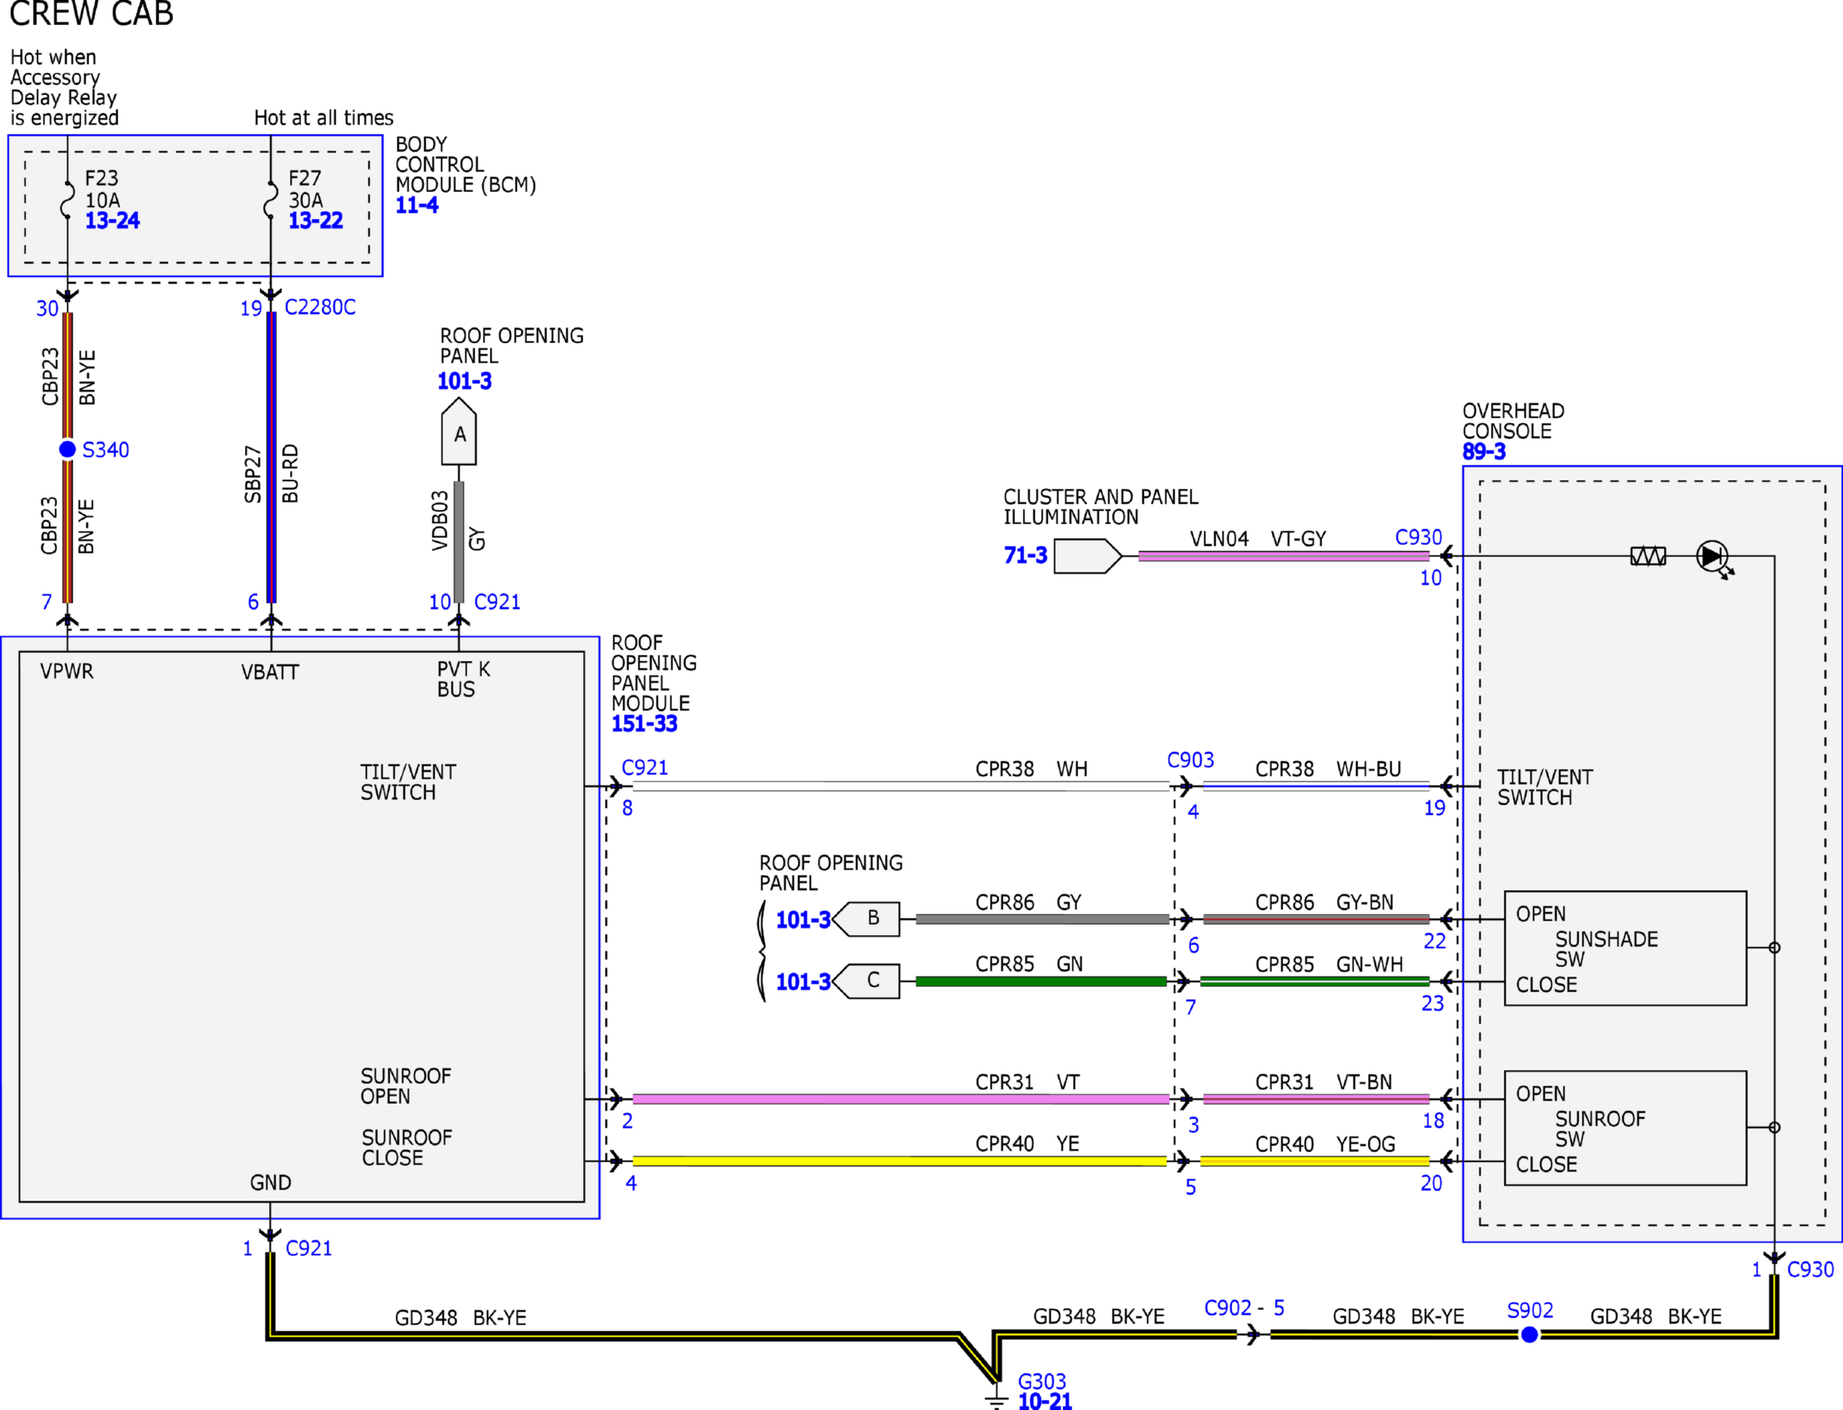Click the Sunshade SW box in console

(1625, 948)
